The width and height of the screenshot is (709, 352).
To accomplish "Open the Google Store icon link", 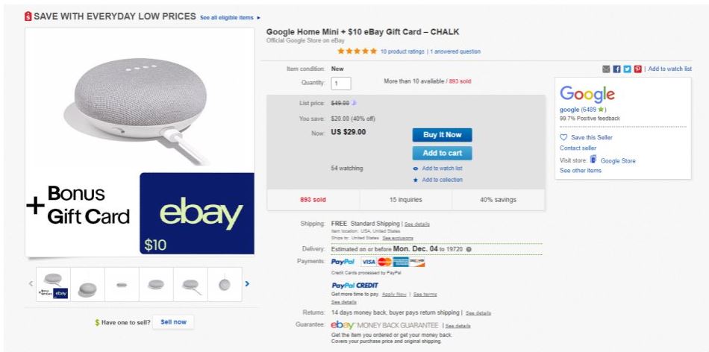I will [594, 160].
